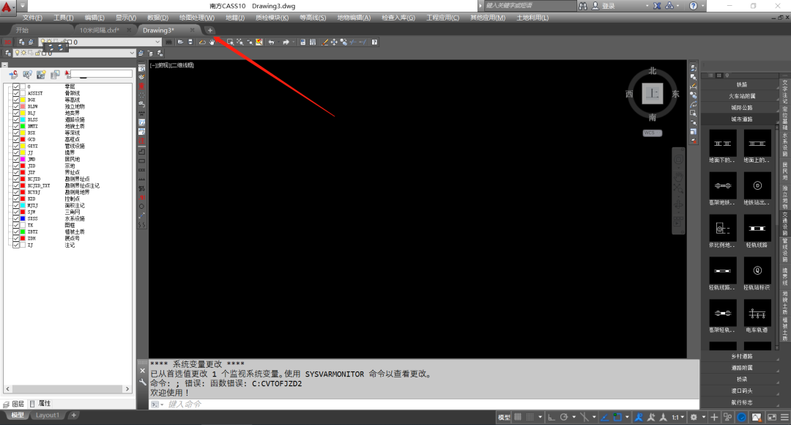Open the help question mark icon
791x425 pixels.
coord(374,42)
